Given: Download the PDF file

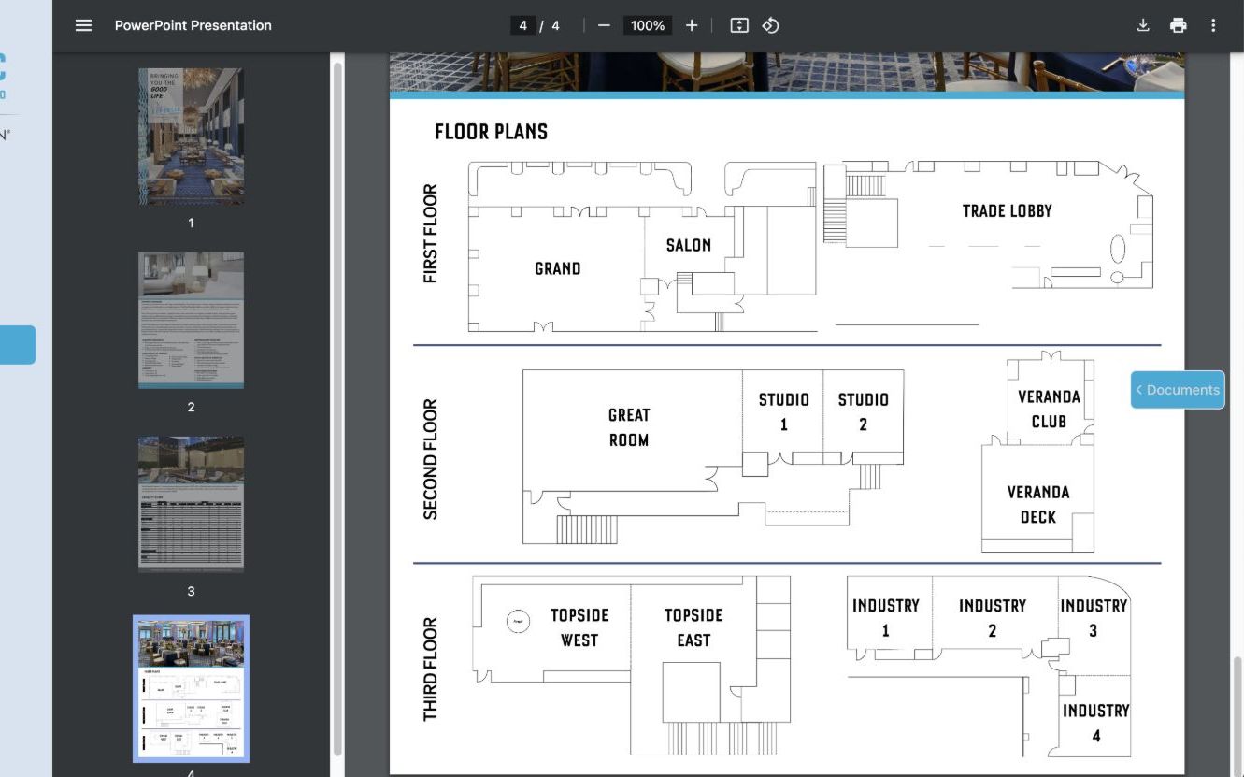Looking at the screenshot, I should tap(1143, 25).
